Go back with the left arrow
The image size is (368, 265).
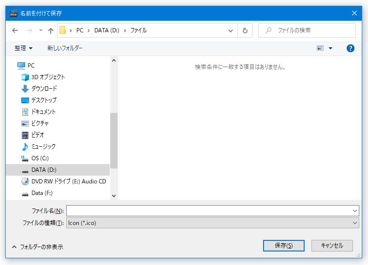[x=15, y=30]
